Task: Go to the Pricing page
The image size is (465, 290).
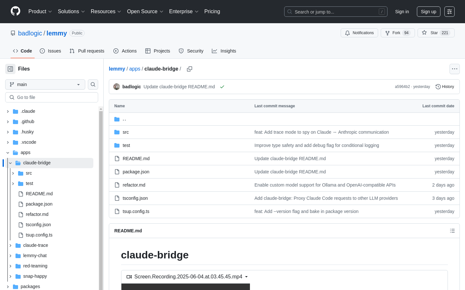Action: [x=212, y=12]
